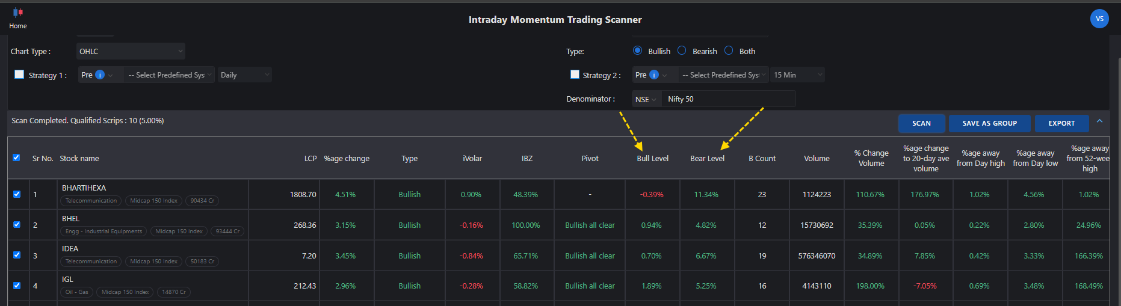Sort by Volume column header
The width and height of the screenshot is (1121, 306).
817,159
